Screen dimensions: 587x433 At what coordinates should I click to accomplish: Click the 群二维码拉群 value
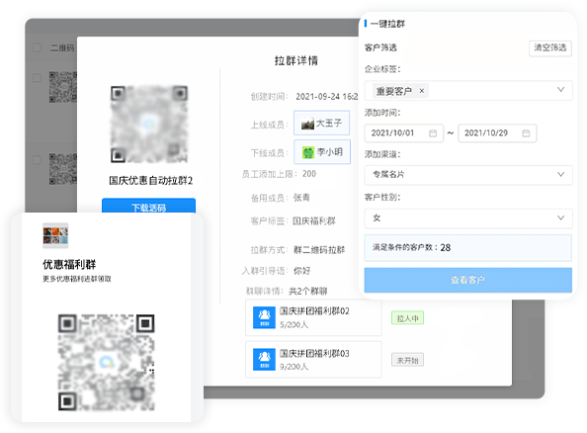pos(319,250)
